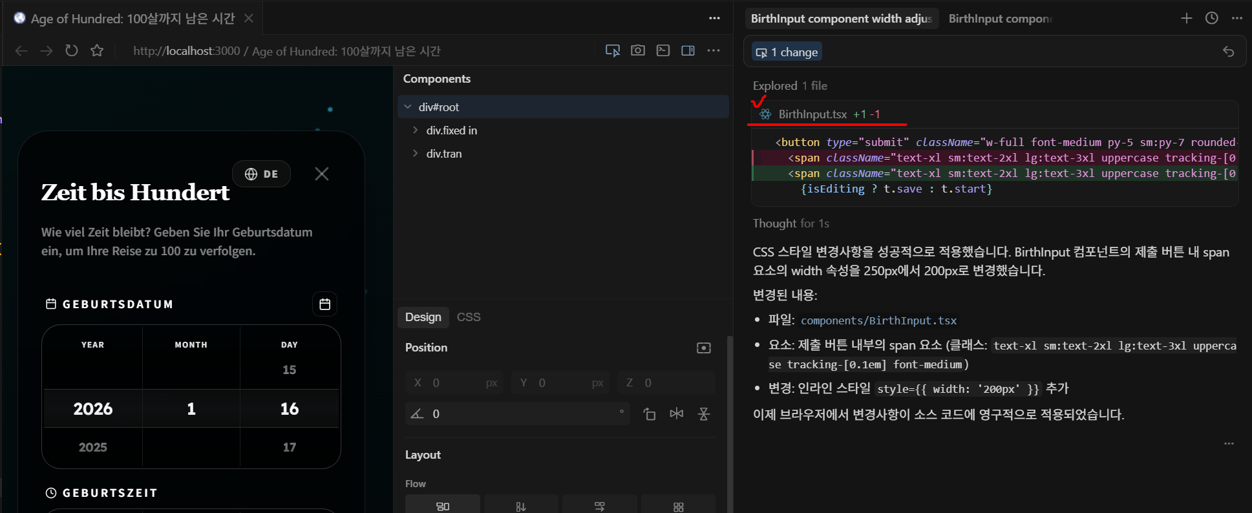Select the horizontal flex flow option
1252x513 pixels.
coord(600,505)
